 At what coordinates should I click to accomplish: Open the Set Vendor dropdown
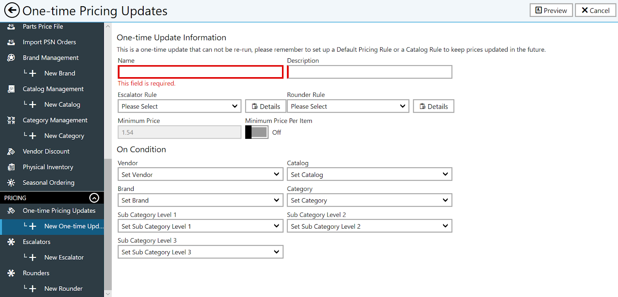coord(200,174)
